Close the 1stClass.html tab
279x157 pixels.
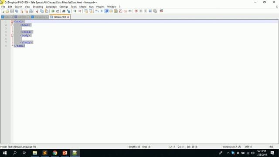pyautogui.click(x=68, y=17)
